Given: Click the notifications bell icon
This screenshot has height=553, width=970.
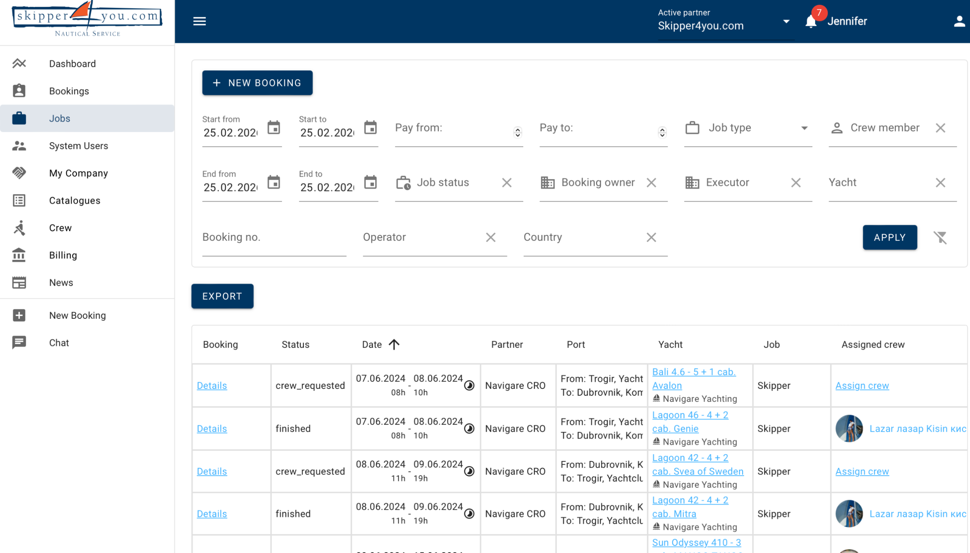Looking at the screenshot, I should point(810,22).
